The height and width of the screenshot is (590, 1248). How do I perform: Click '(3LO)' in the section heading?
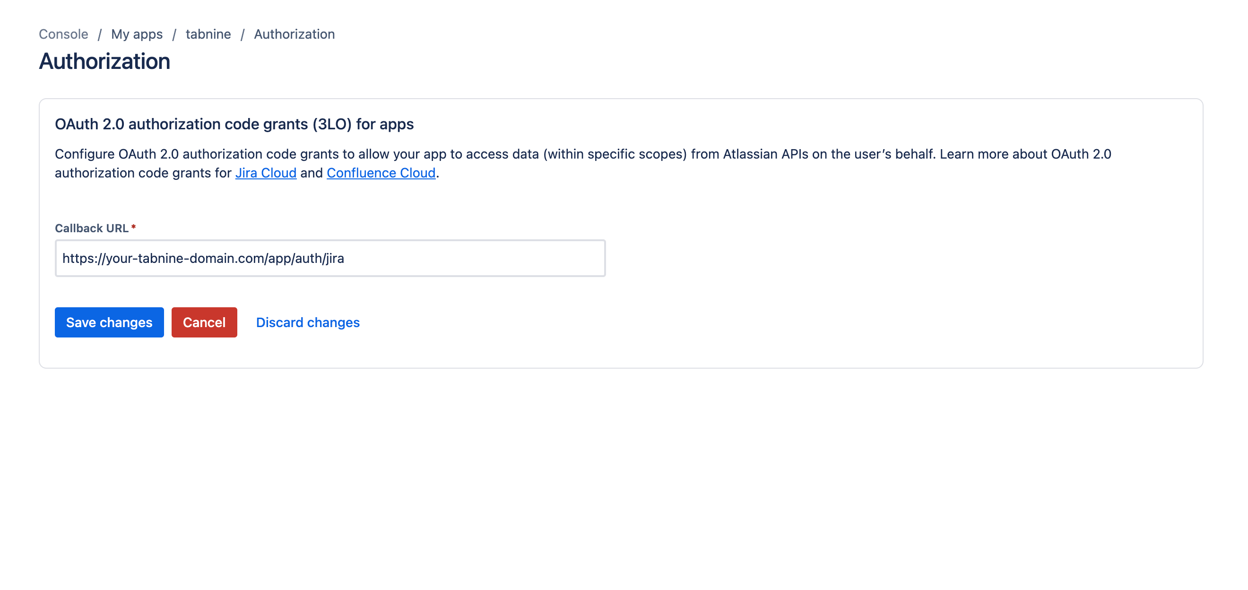point(332,124)
